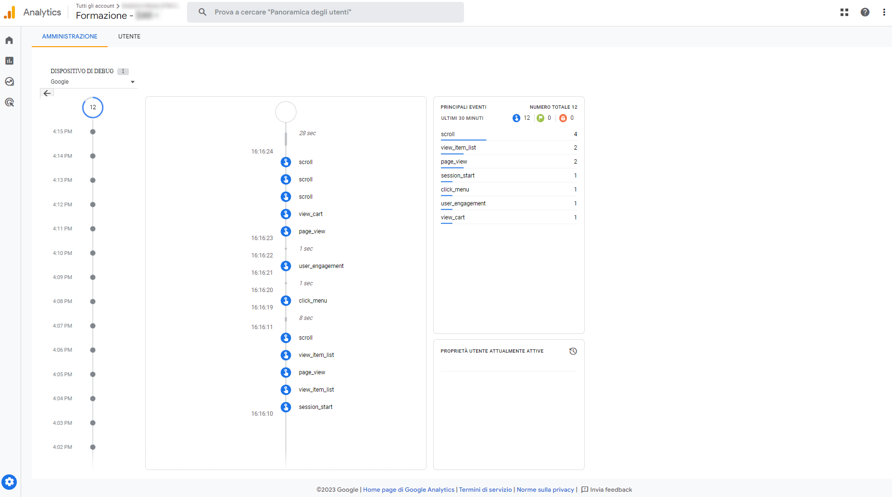Select the AMMINISTRAZIONE tab

70,37
